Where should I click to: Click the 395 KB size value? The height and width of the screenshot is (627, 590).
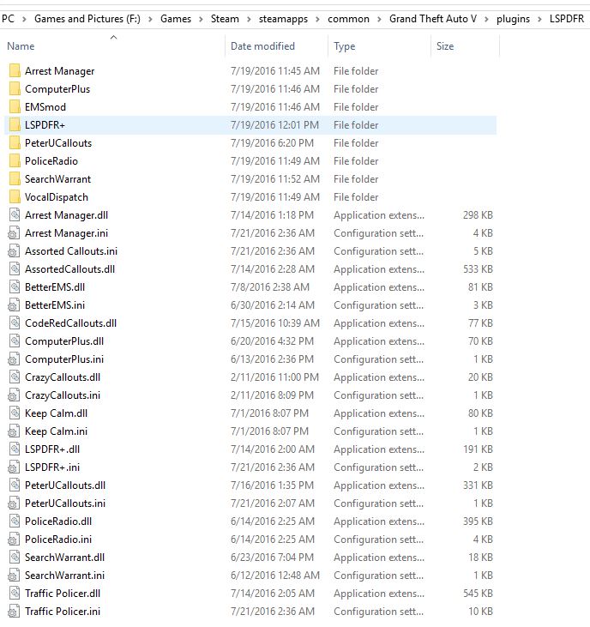478,521
